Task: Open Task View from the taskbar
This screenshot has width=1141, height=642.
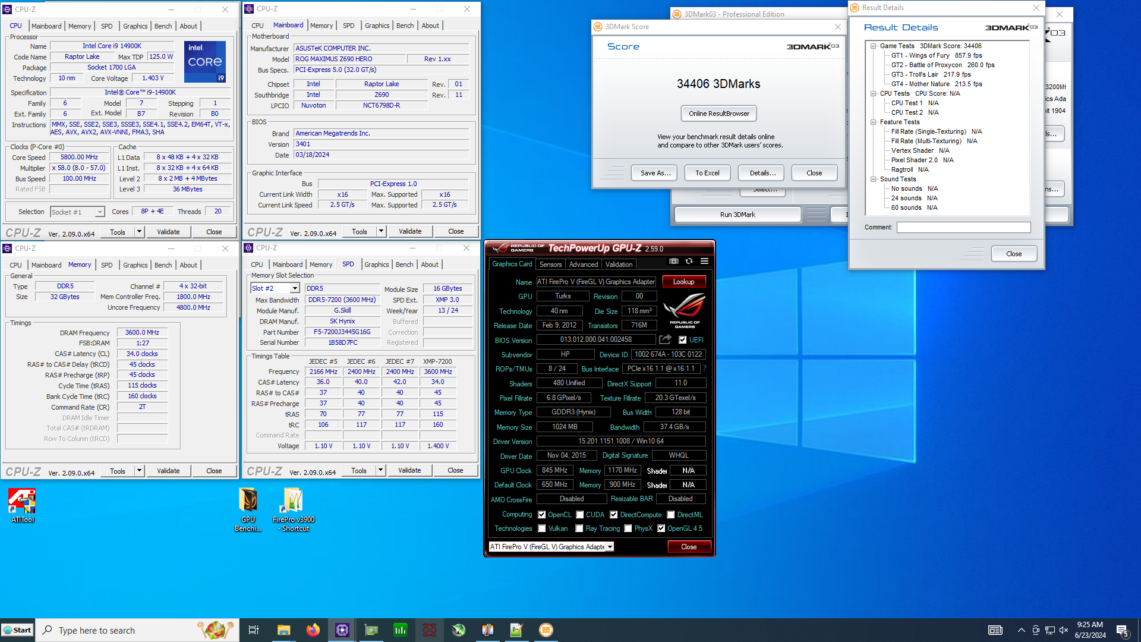Action: [x=253, y=630]
